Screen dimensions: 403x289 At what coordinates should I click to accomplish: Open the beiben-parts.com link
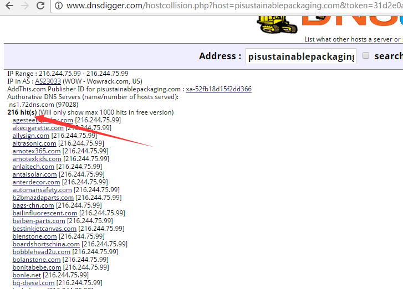[x=39, y=221]
